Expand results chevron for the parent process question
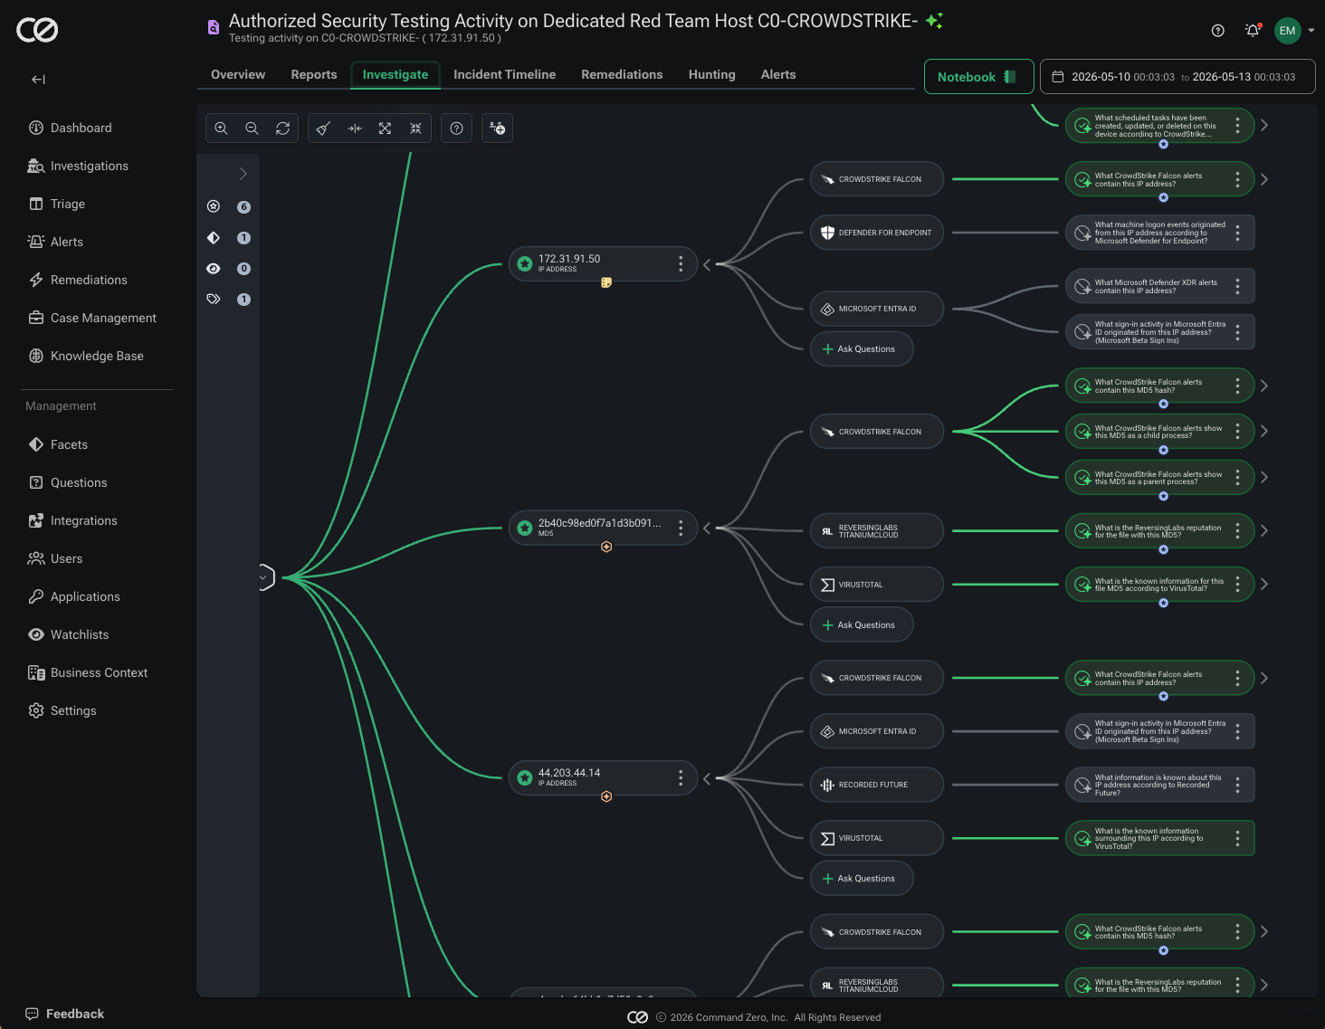The height and width of the screenshot is (1029, 1325). [1264, 478]
